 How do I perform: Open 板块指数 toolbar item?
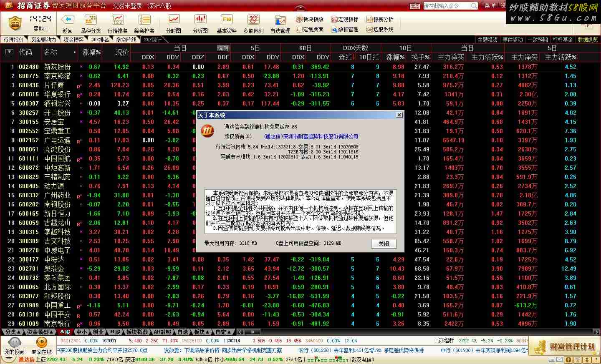310,19
